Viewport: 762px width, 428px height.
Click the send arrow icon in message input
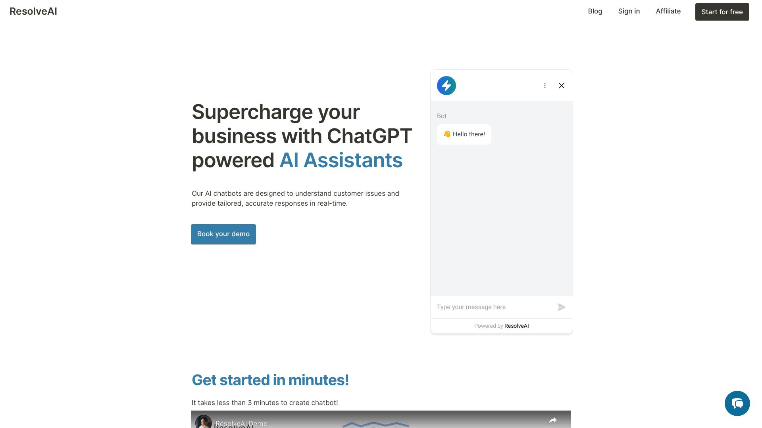click(561, 307)
